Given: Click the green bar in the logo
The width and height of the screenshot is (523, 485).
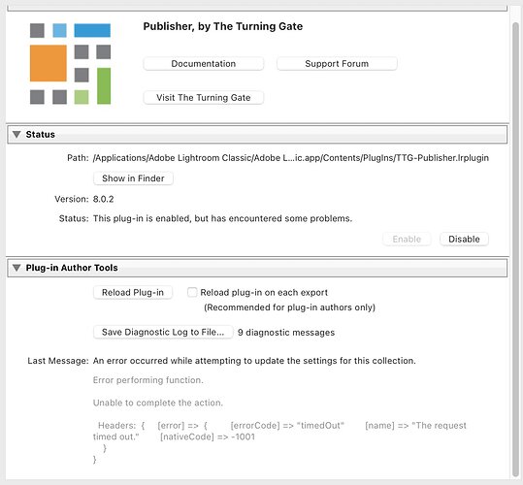Looking at the screenshot, I should point(104,86).
